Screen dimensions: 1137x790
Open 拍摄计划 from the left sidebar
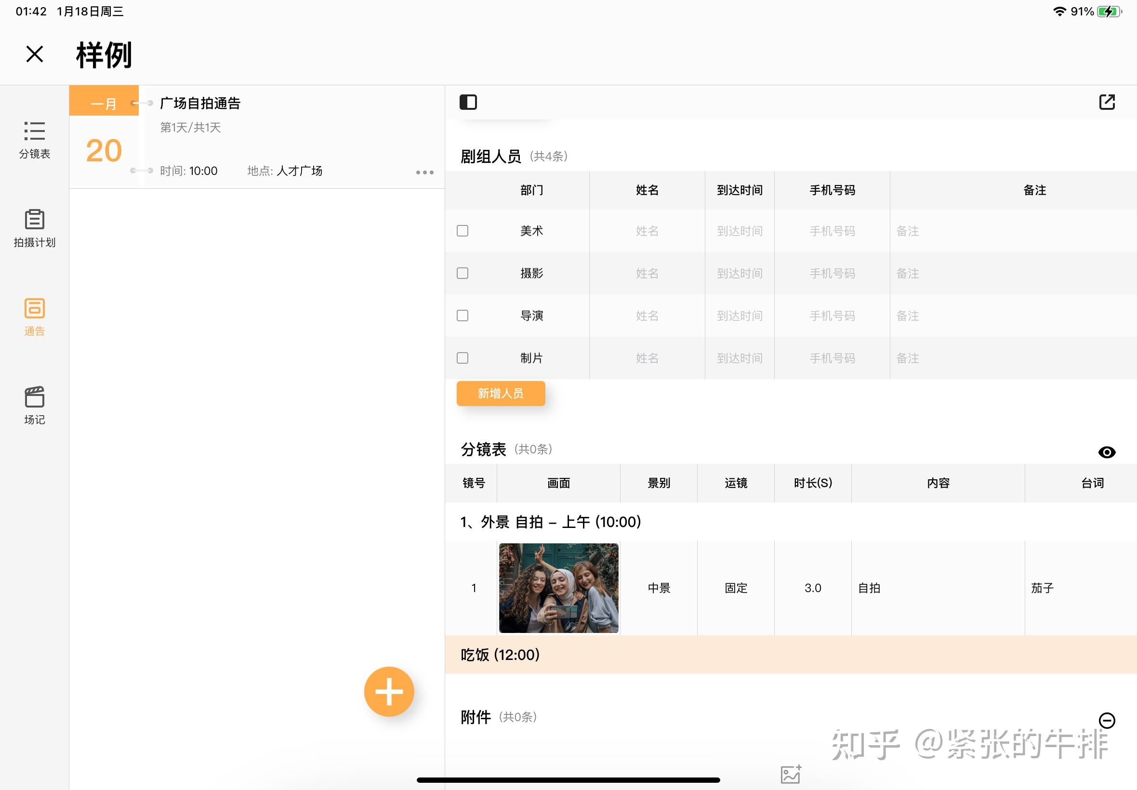click(34, 229)
